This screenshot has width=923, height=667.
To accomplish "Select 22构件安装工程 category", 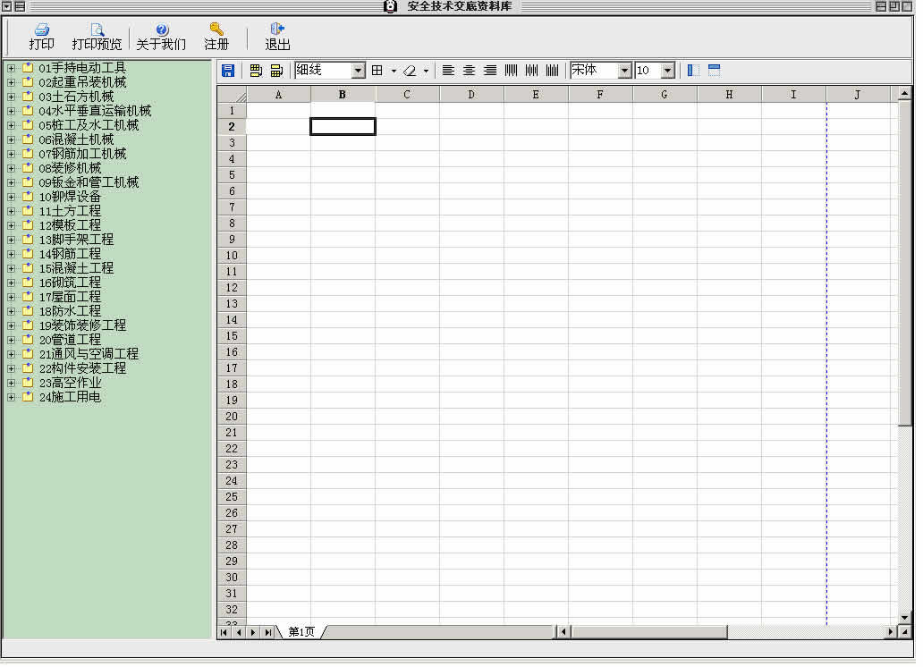I will point(82,368).
